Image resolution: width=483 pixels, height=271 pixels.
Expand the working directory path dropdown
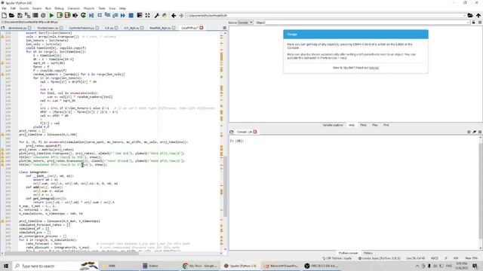464,15
